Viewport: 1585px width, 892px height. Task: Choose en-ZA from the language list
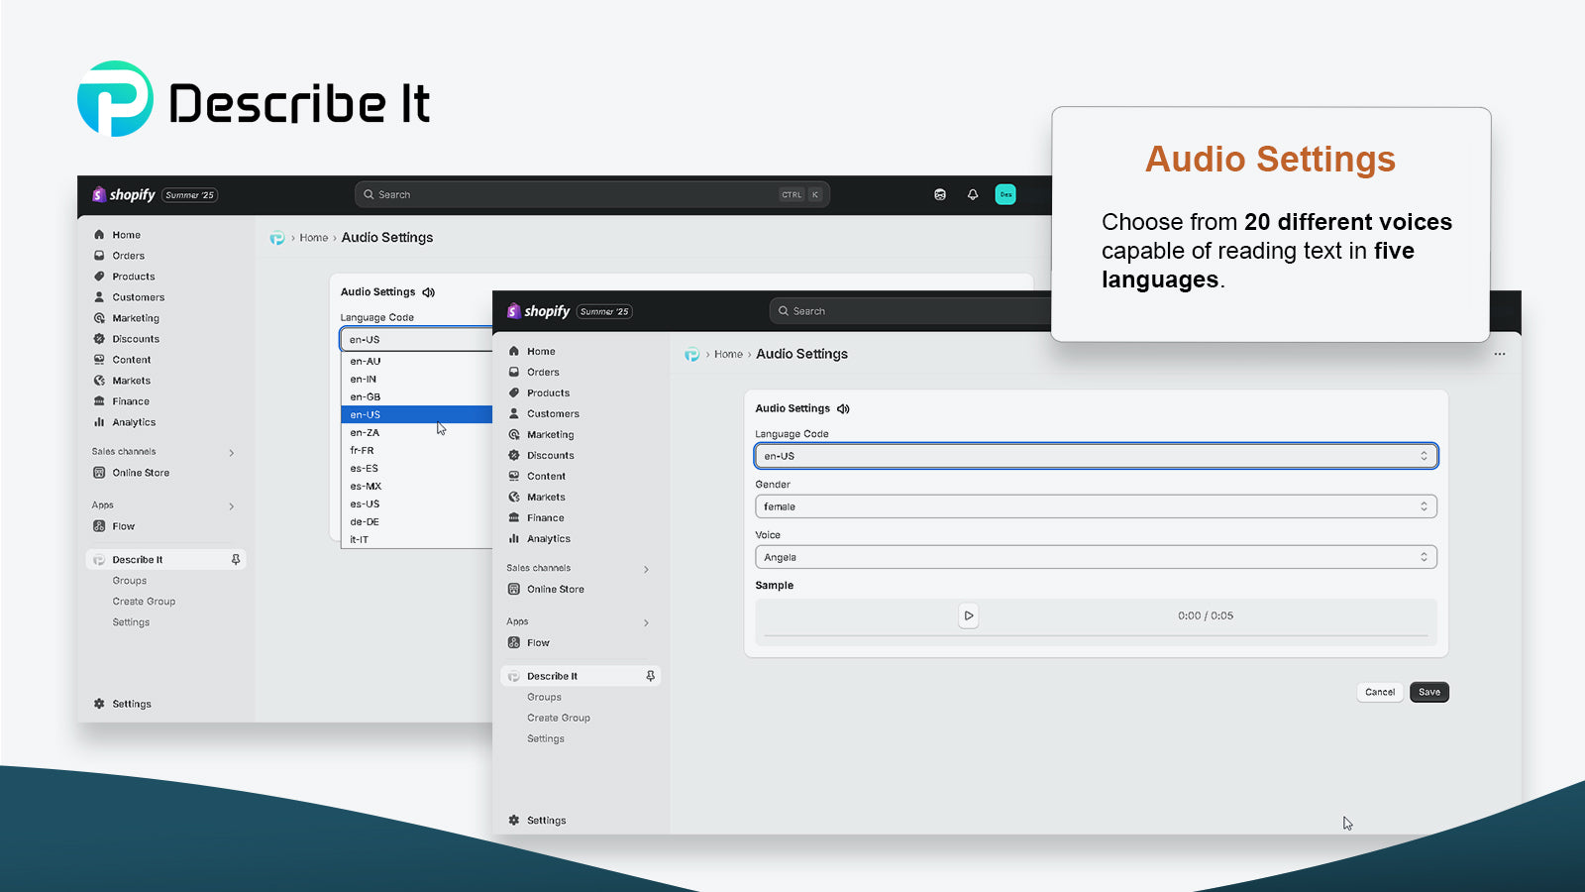coord(417,432)
